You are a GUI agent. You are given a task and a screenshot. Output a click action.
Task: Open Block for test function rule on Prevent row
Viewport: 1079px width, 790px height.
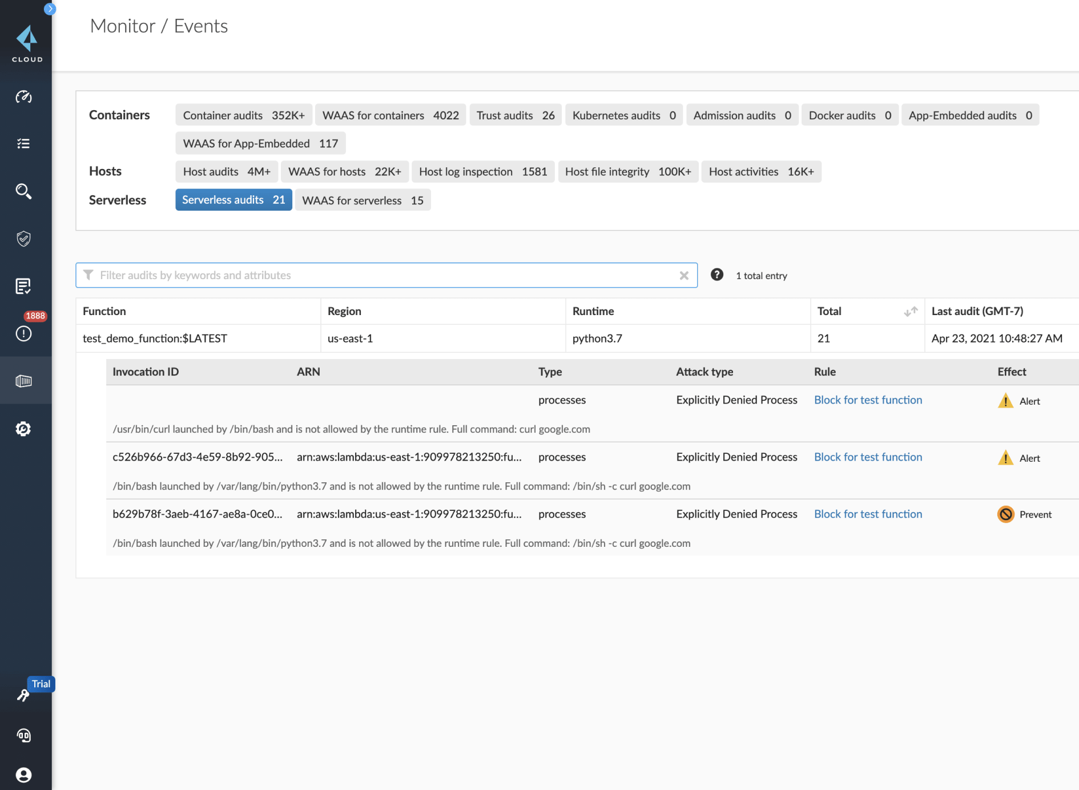coord(868,514)
